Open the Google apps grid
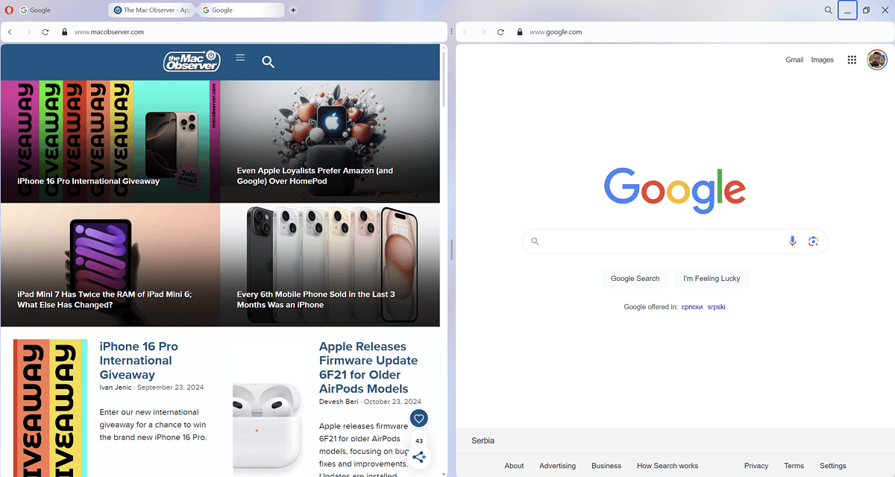 click(x=851, y=59)
